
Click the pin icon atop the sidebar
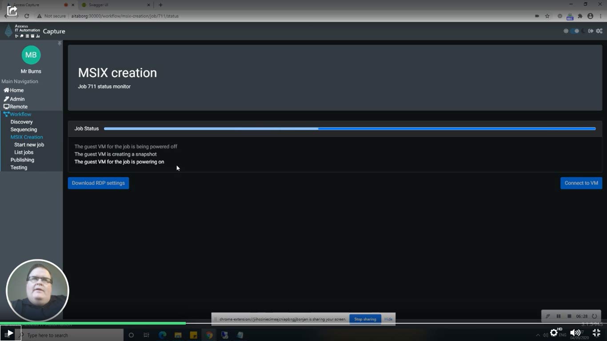coord(59,43)
